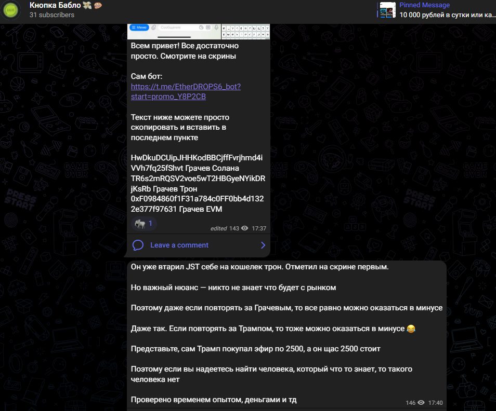Open the Кнопка Бабло channel avatar
The height and width of the screenshot is (411, 496).
(11, 10)
